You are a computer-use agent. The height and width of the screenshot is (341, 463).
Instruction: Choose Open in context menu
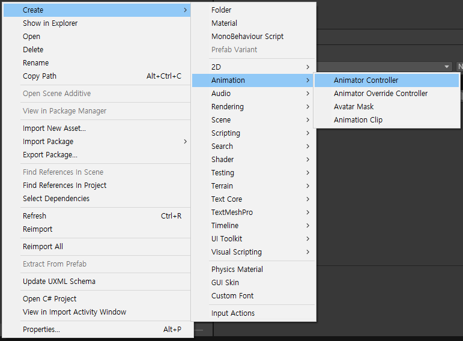(x=97, y=37)
